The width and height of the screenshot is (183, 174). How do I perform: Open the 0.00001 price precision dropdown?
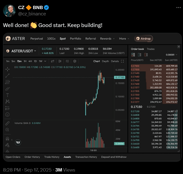click(171, 55)
